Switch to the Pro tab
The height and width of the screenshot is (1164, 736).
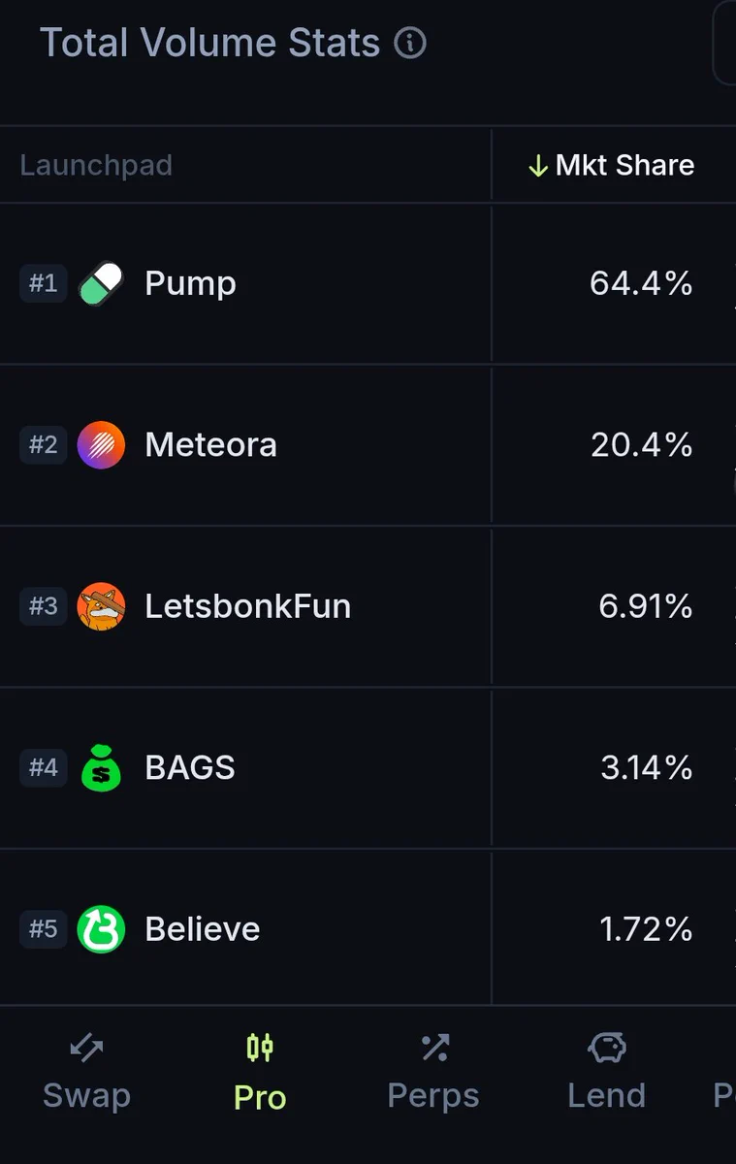260,1072
